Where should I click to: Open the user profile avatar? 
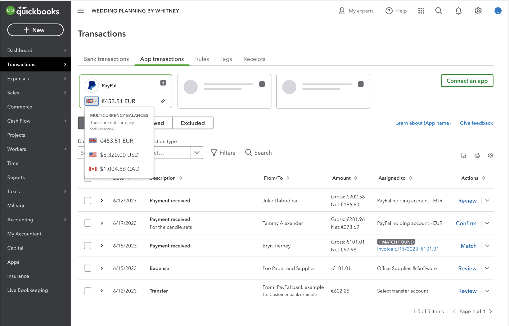pyautogui.click(x=498, y=11)
